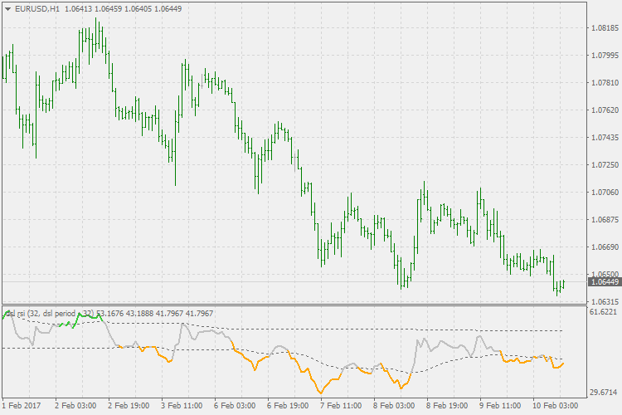Image resolution: width=622 pixels, height=415 pixels.
Task: Select the green RSI line segment
Action: click(87, 317)
